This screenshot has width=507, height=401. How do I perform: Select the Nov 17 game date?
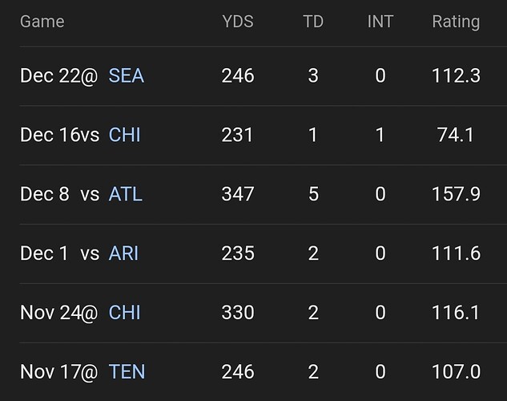coord(48,372)
